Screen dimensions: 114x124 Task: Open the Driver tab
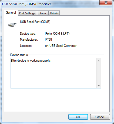[x=42, y=13]
